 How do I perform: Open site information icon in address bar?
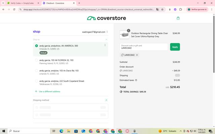tap(20, 9)
